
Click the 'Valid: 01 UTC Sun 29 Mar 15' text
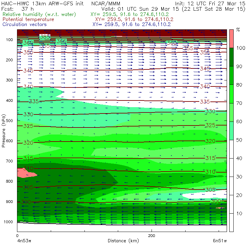140,9
